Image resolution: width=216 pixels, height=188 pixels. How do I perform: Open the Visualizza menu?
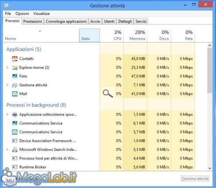click(41, 14)
